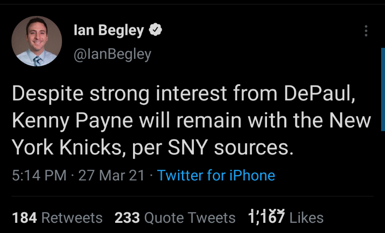Screen dimensions: 385x233
Task: View the 184 Retweets list
Action: (57, 218)
